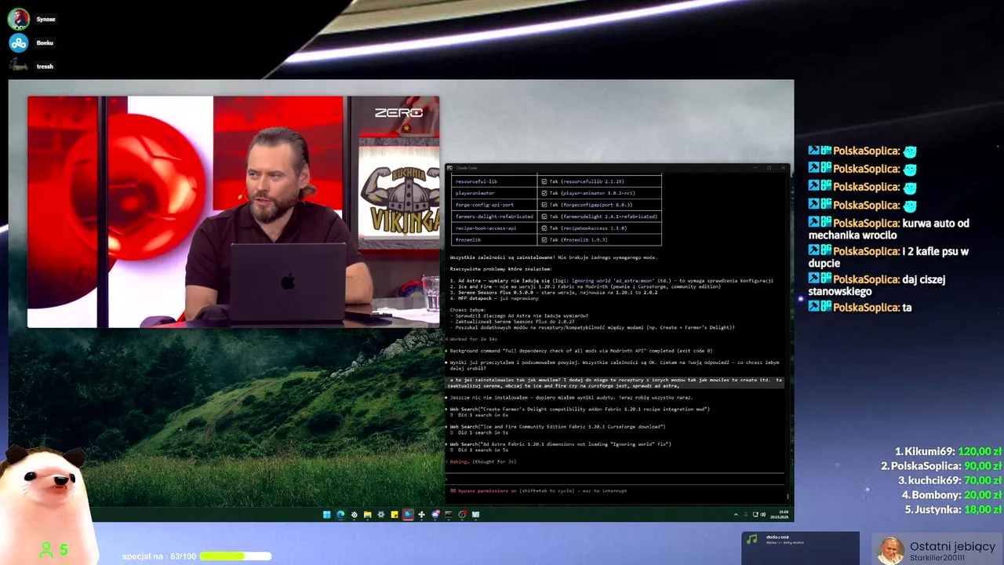This screenshot has height=565, width=1004.
Task: Click the green viewer count icon
Action: click(46, 550)
